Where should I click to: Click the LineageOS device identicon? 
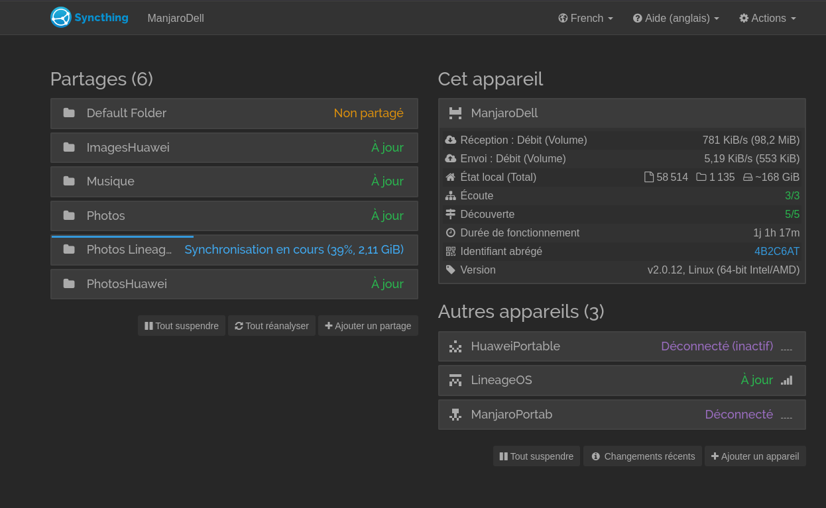[455, 380]
